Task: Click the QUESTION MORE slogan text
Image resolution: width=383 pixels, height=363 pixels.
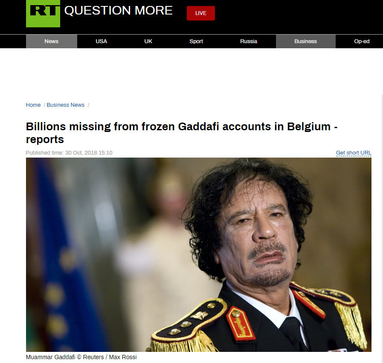Action: coord(119,11)
